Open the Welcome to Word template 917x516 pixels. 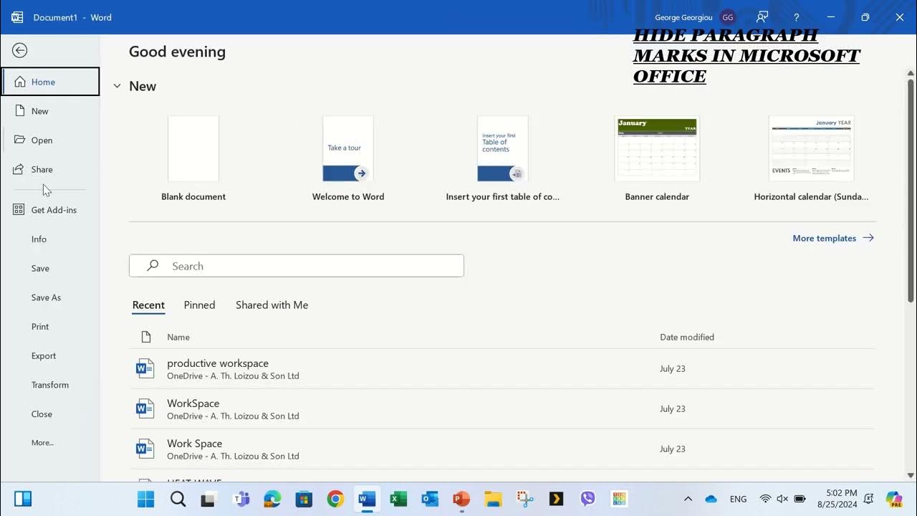point(348,158)
